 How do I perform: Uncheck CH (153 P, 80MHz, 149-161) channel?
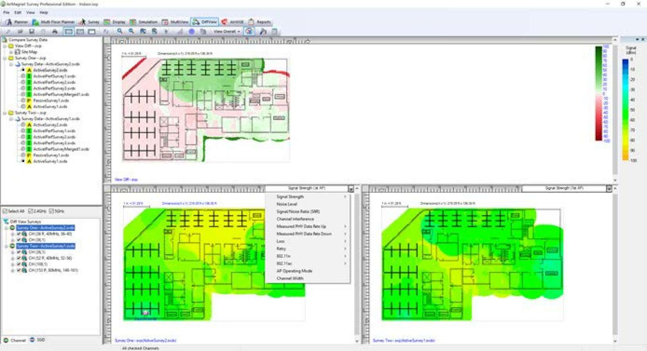coord(18,270)
